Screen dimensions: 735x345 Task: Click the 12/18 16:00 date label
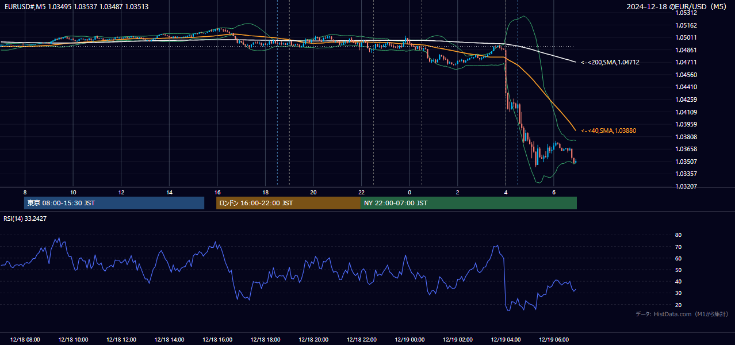click(217, 340)
